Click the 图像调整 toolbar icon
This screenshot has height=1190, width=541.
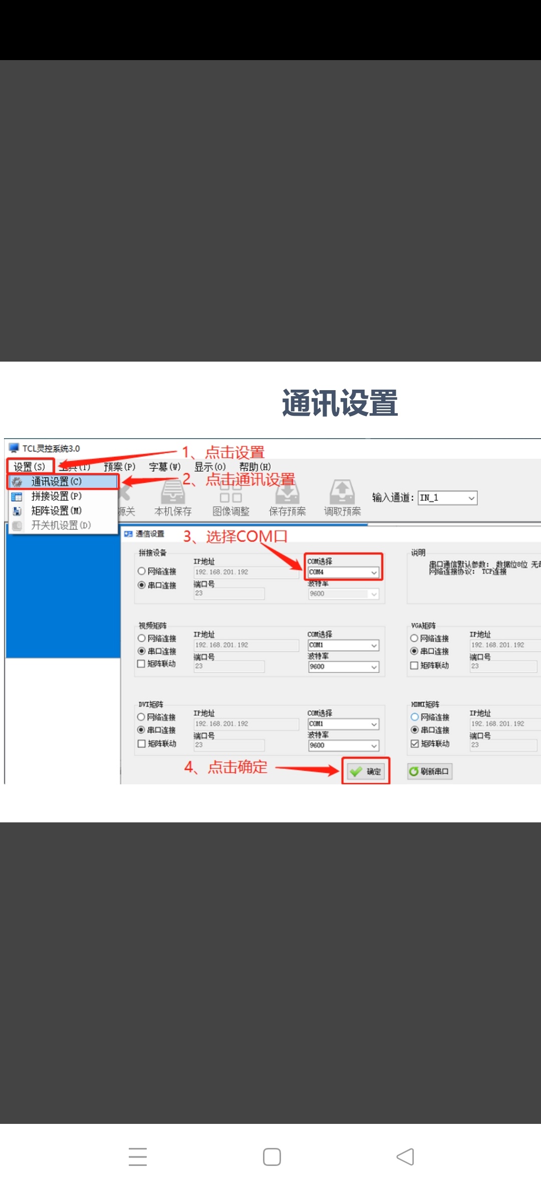230,492
